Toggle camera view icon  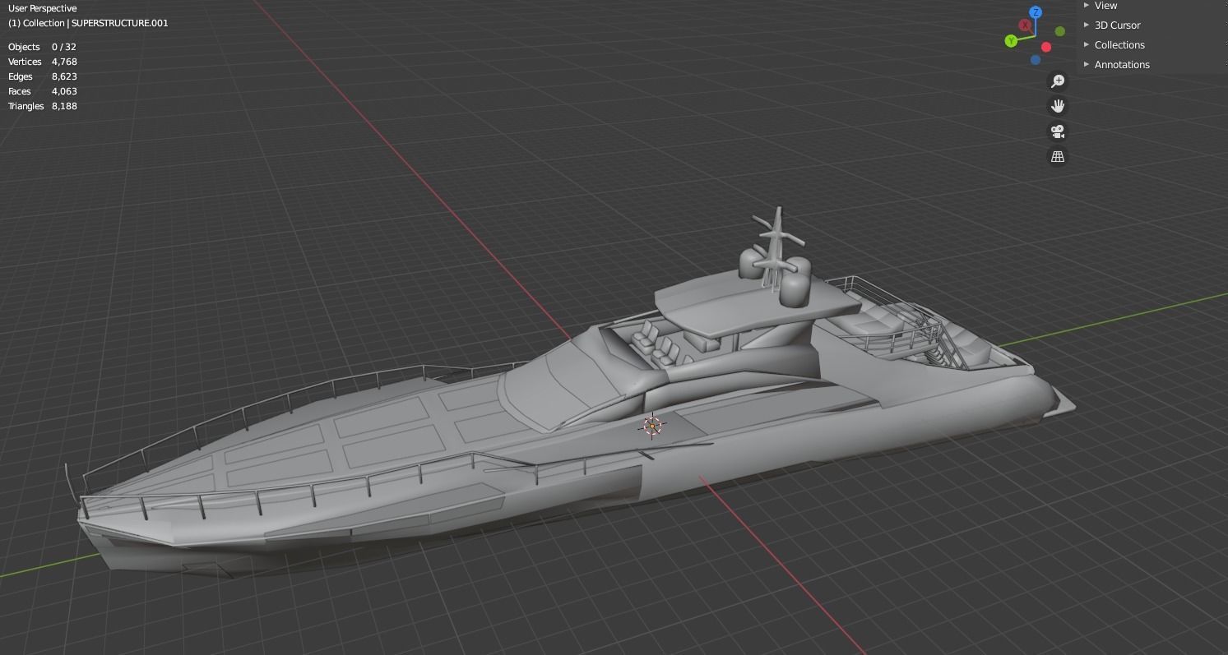(1058, 131)
